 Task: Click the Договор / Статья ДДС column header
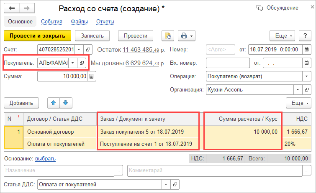60,119
